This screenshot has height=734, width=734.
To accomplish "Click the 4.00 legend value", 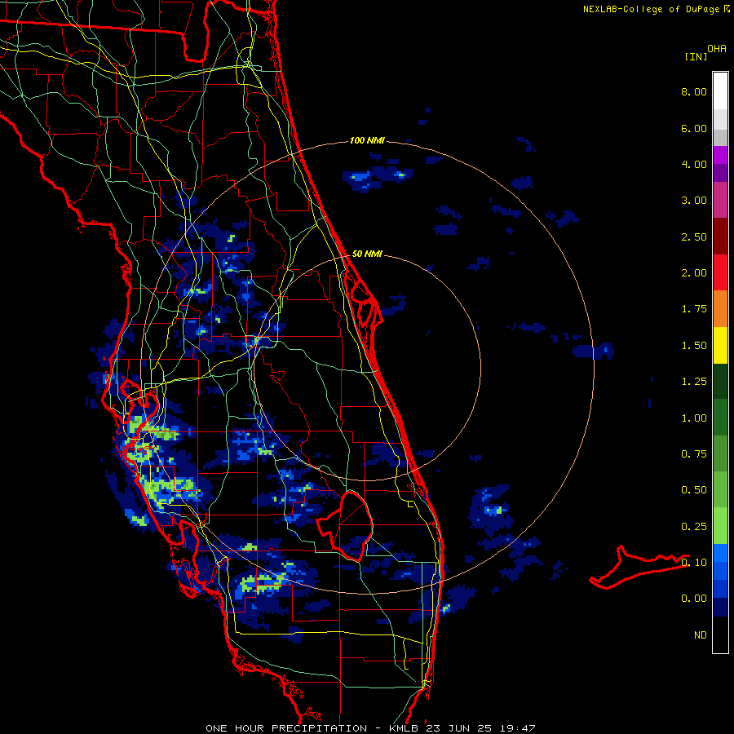I will (694, 164).
